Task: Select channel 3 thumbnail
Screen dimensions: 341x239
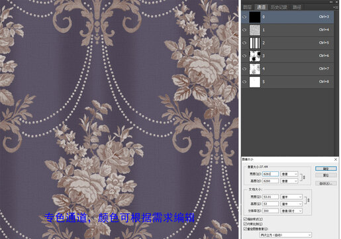Action: 255,56
